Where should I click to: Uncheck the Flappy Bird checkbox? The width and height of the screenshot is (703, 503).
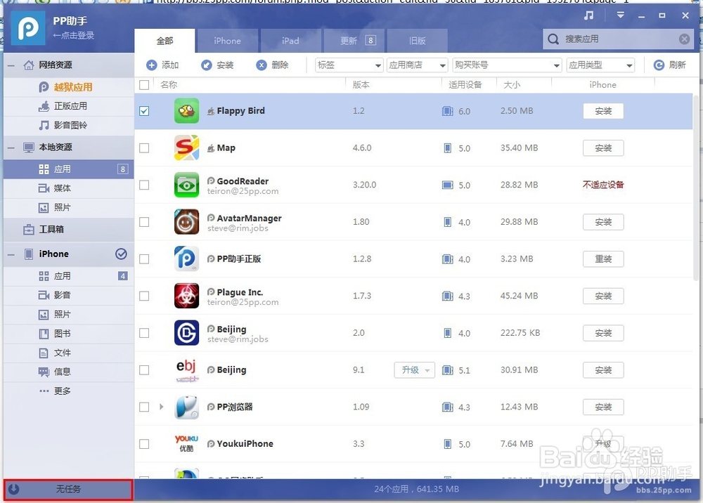tap(144, 111)
